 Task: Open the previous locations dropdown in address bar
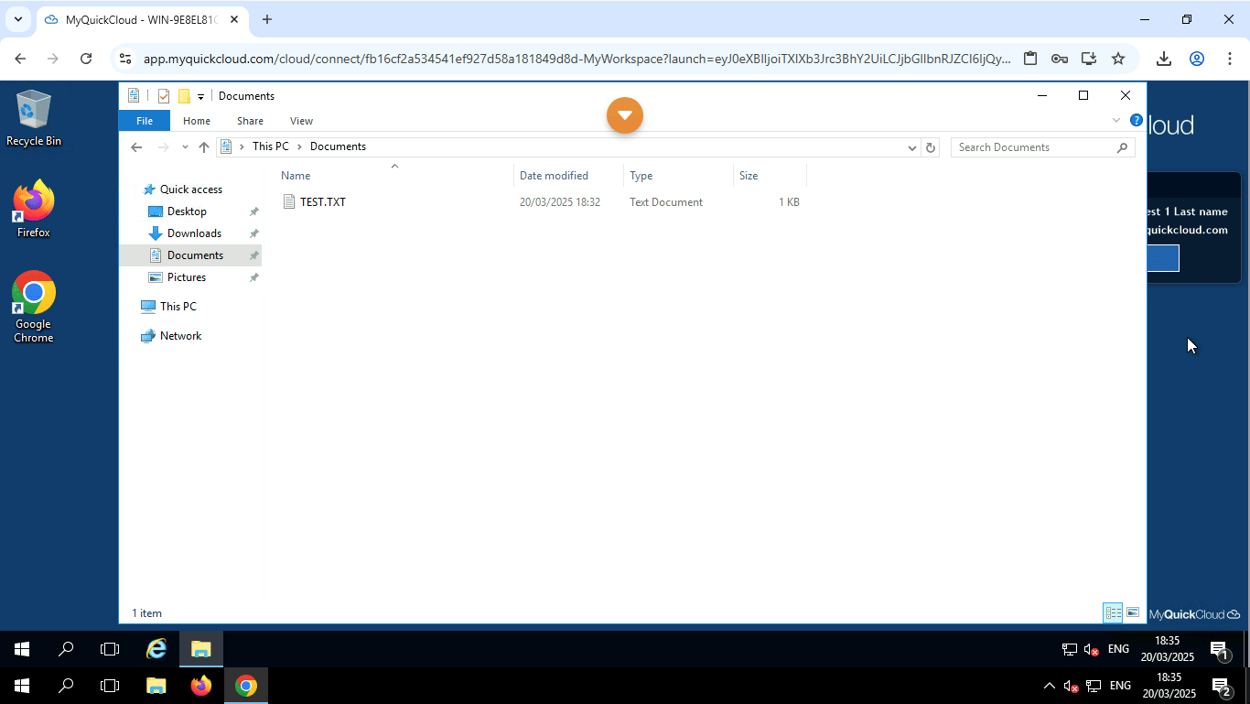(x=912, y=147)
